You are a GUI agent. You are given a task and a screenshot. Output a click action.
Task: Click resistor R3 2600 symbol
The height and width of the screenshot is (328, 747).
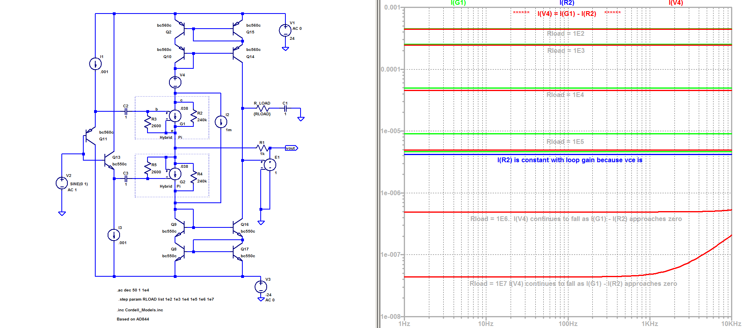(148, 122)
